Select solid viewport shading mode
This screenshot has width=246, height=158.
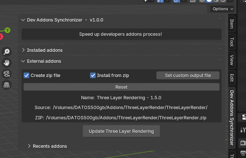tap(209, 1)
